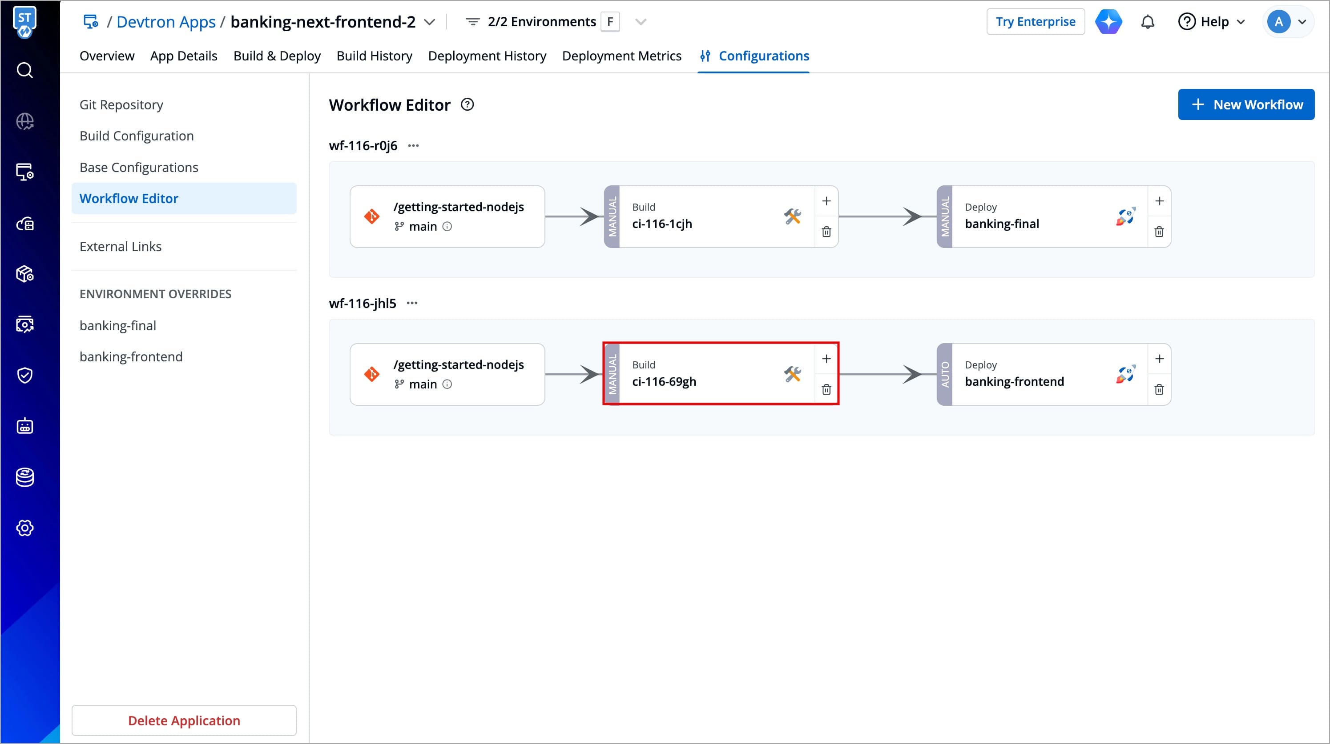Click the Delete Application button
Screen dimensions: 1330x744
pyautogui.click(x=184, y=720)
